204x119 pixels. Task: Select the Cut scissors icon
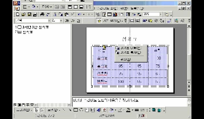point(55,14)
